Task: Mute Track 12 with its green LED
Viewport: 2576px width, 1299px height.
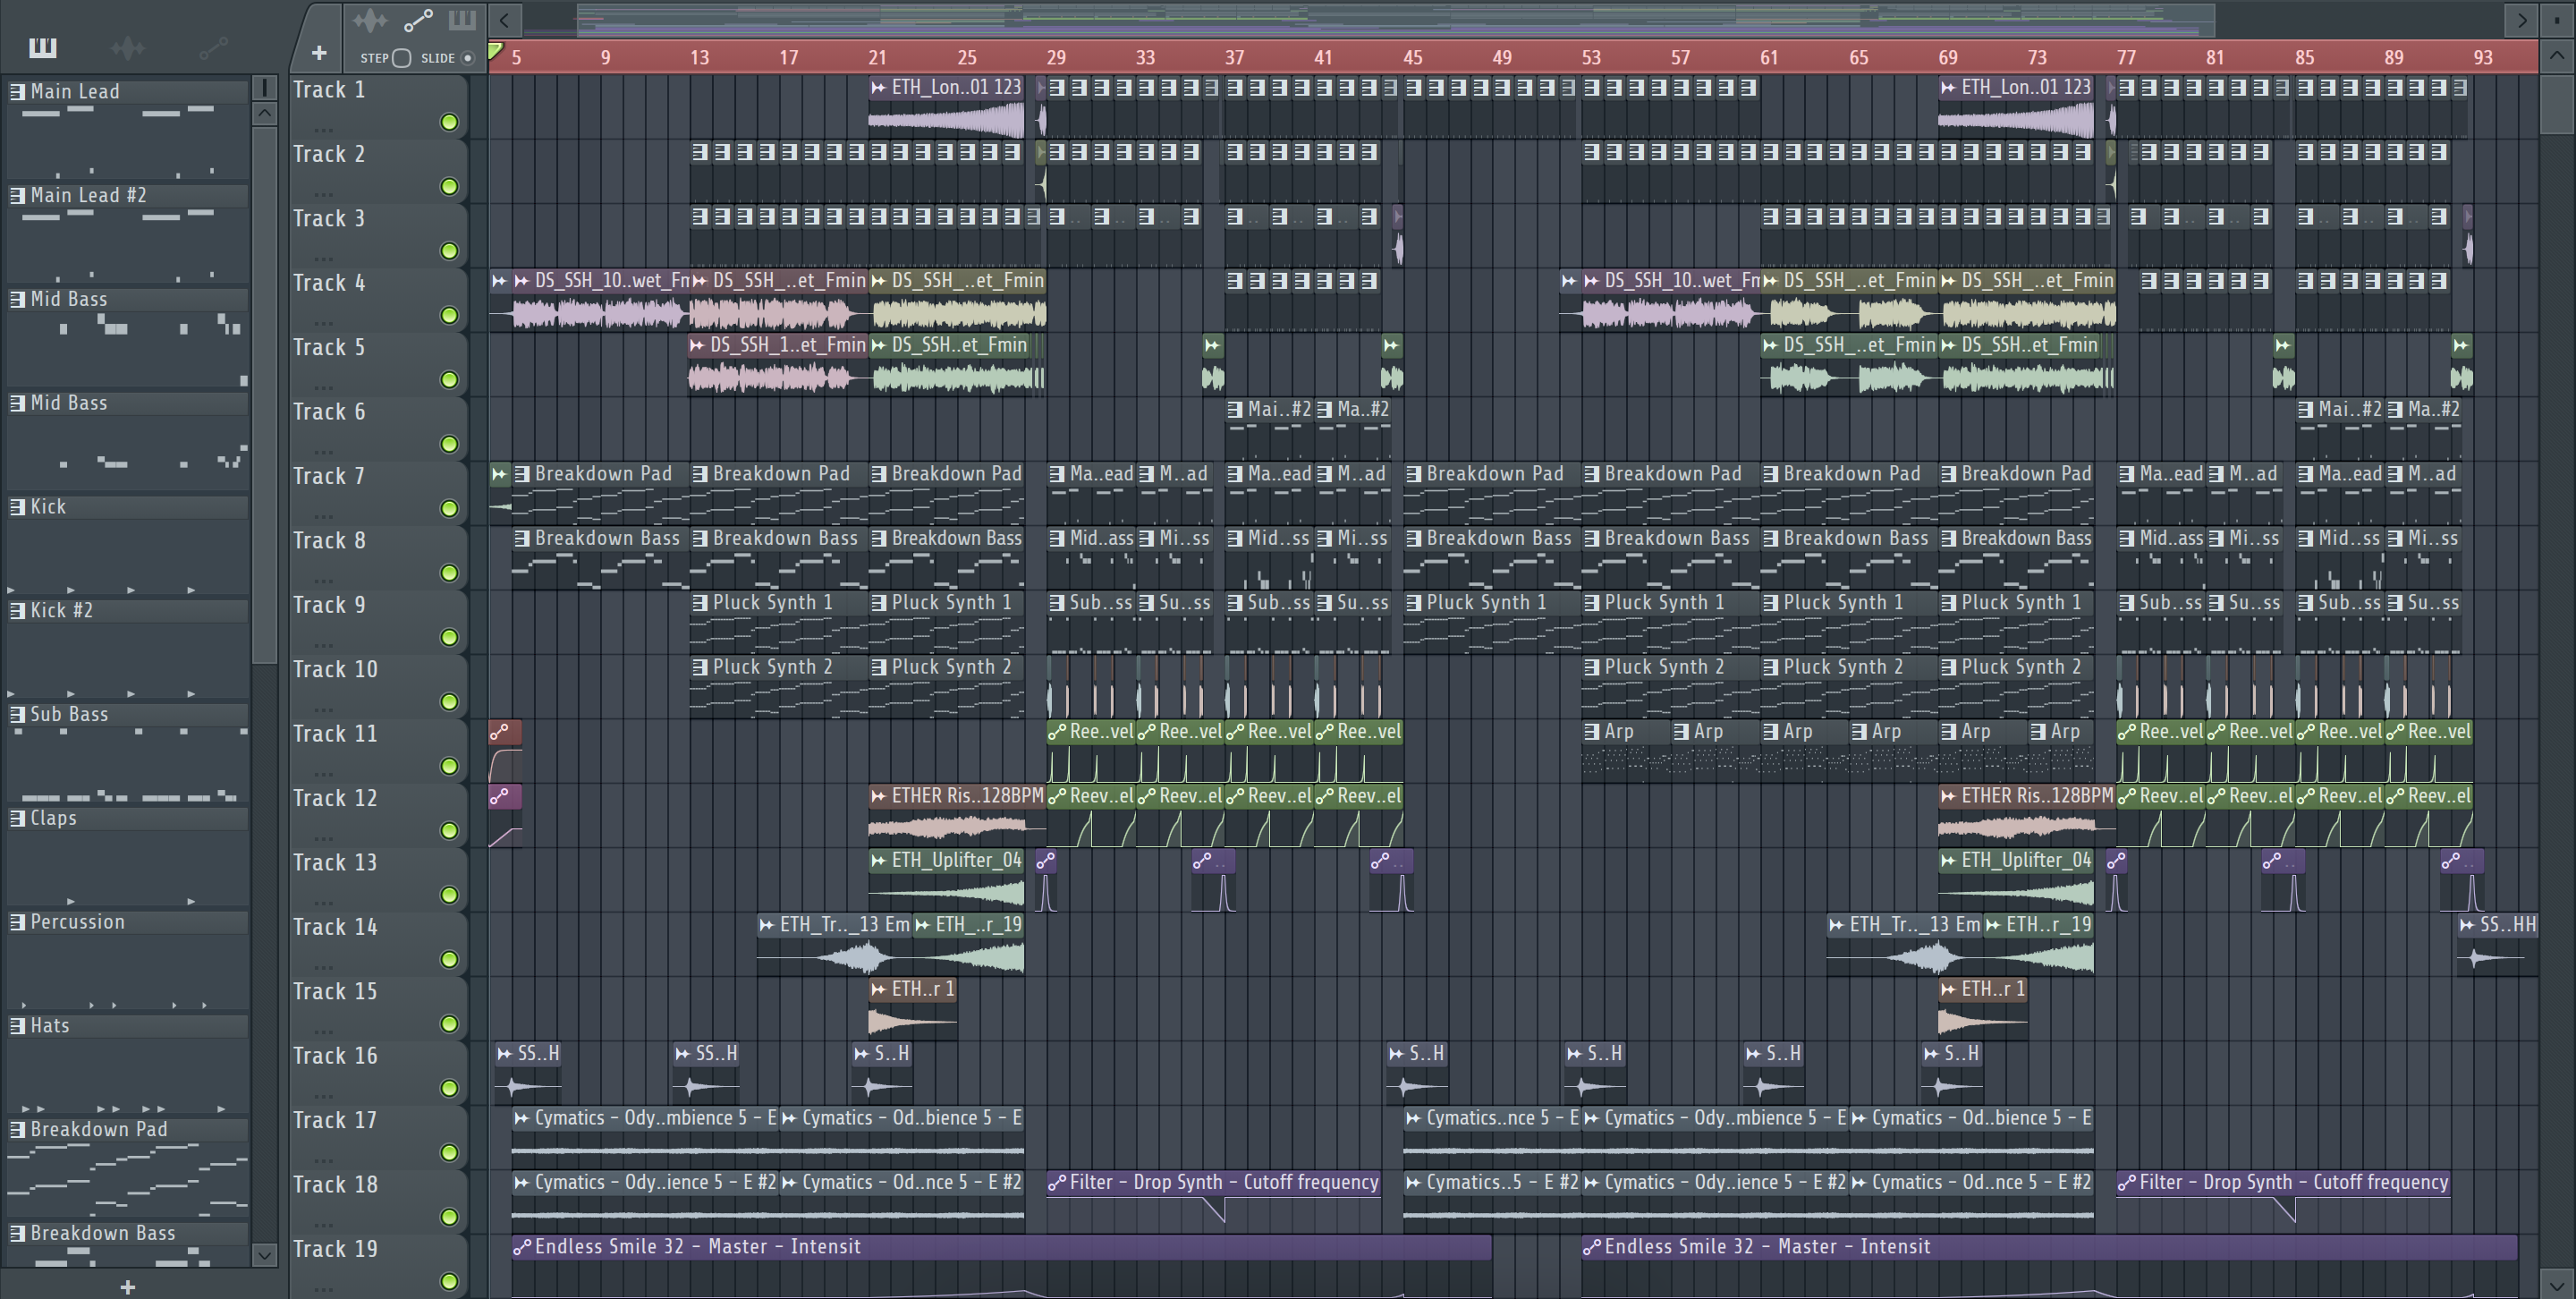Action: 449,830
